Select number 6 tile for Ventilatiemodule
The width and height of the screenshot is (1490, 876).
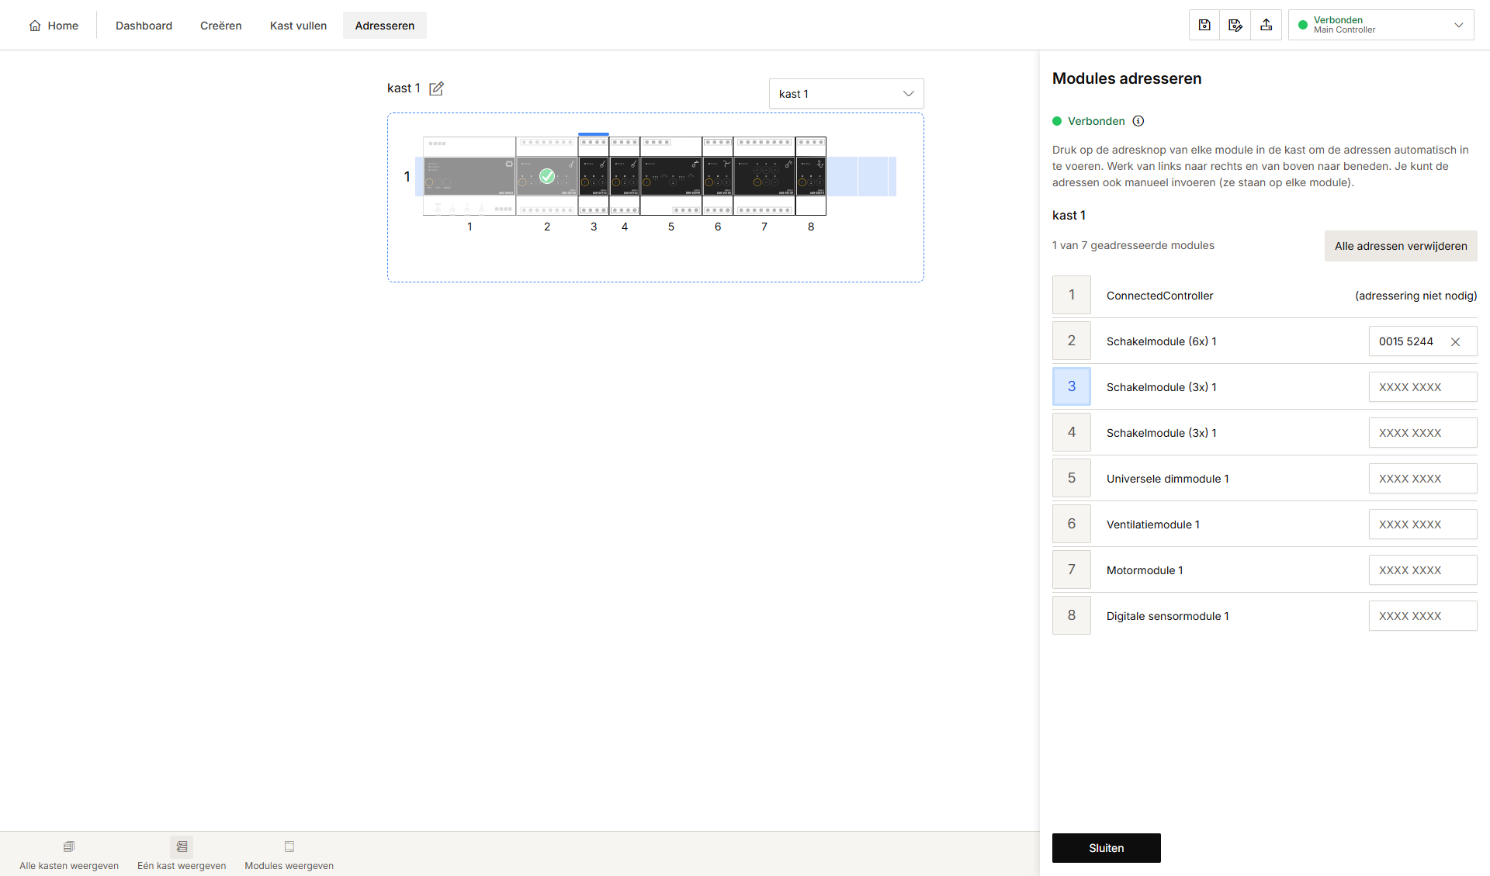[1072, 524]
